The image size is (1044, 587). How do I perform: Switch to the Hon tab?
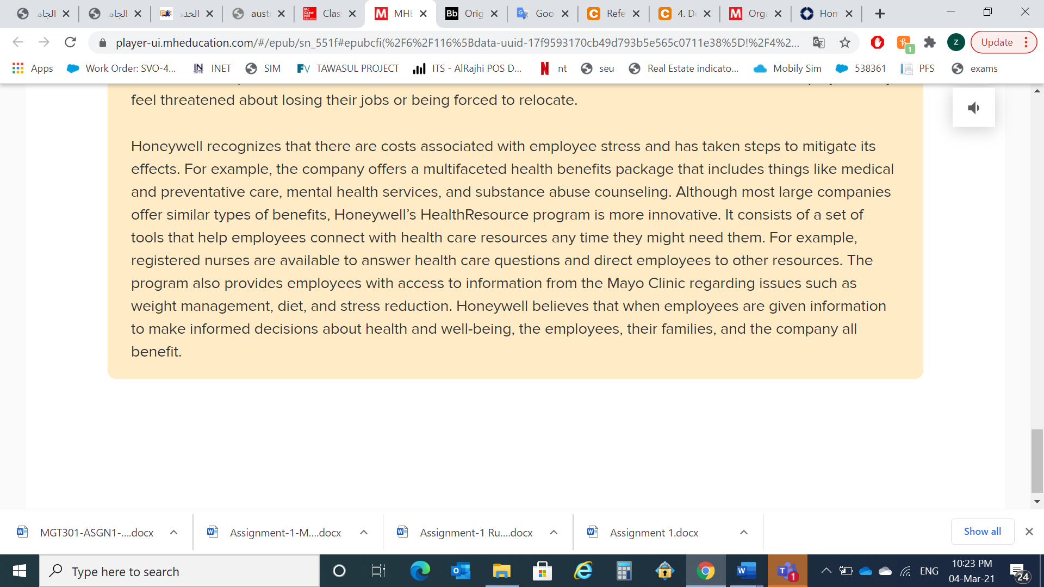[x=826, y=14]
